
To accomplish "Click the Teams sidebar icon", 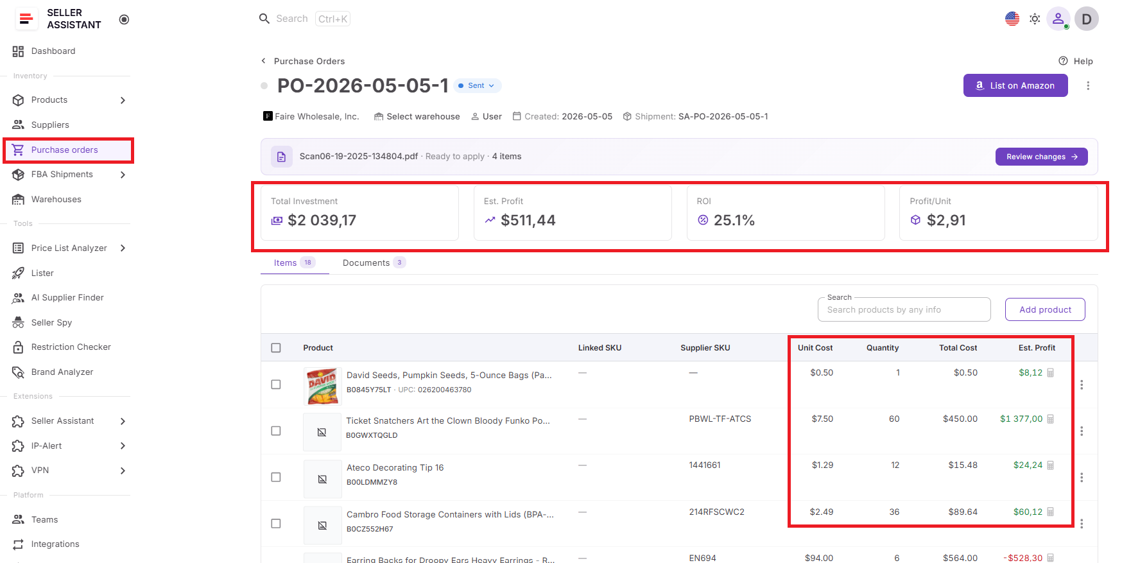I will (x=18, y=520).
